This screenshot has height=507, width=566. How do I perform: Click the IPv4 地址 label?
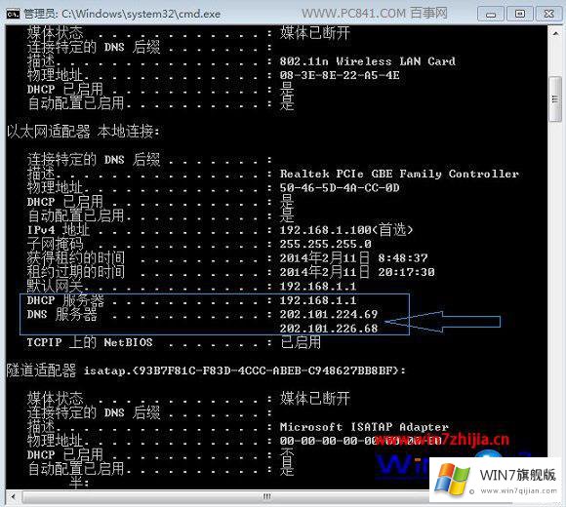click(x=59, y=230)
